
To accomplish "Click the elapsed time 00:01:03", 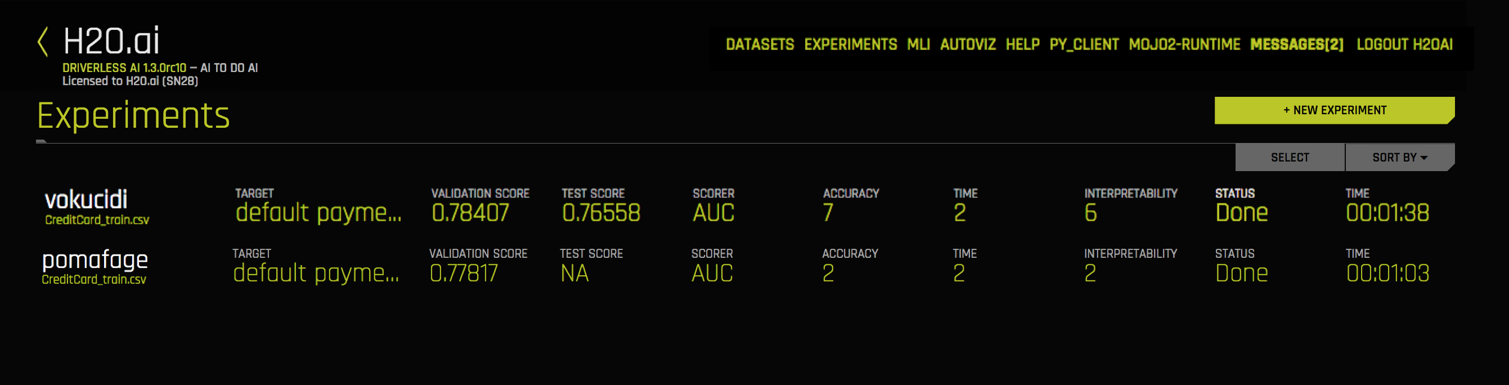I will [x=1387, y=273].
